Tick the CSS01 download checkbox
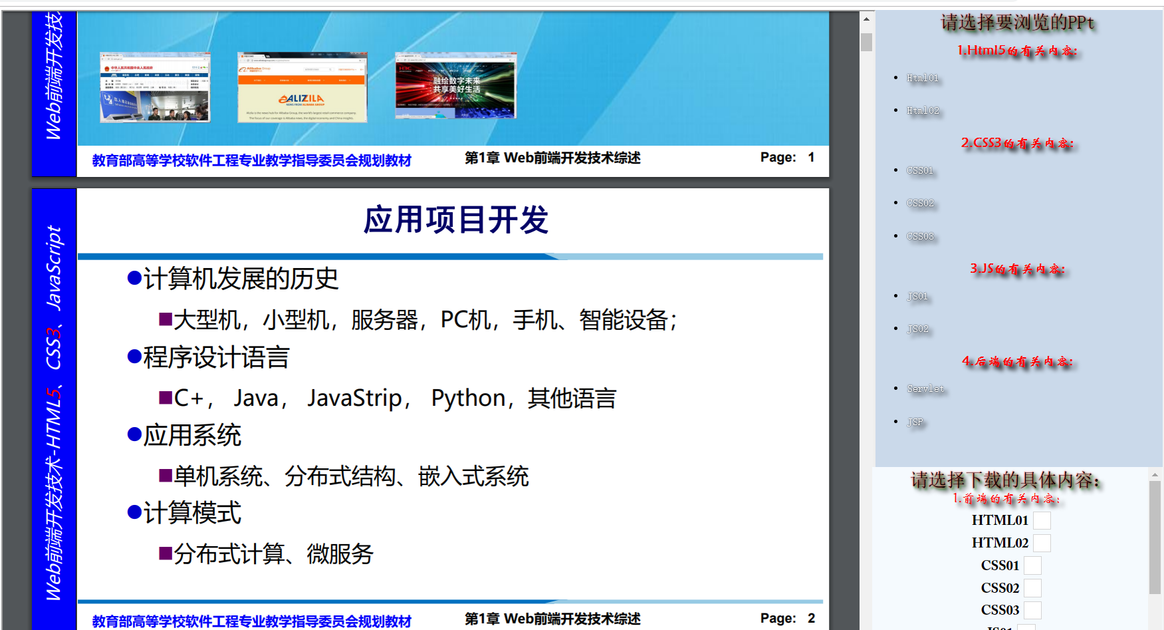 tap(1032, 565)
